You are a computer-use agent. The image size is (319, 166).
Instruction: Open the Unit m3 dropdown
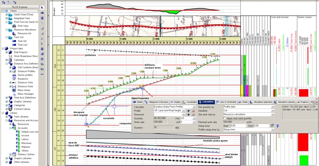pos(194,118)
